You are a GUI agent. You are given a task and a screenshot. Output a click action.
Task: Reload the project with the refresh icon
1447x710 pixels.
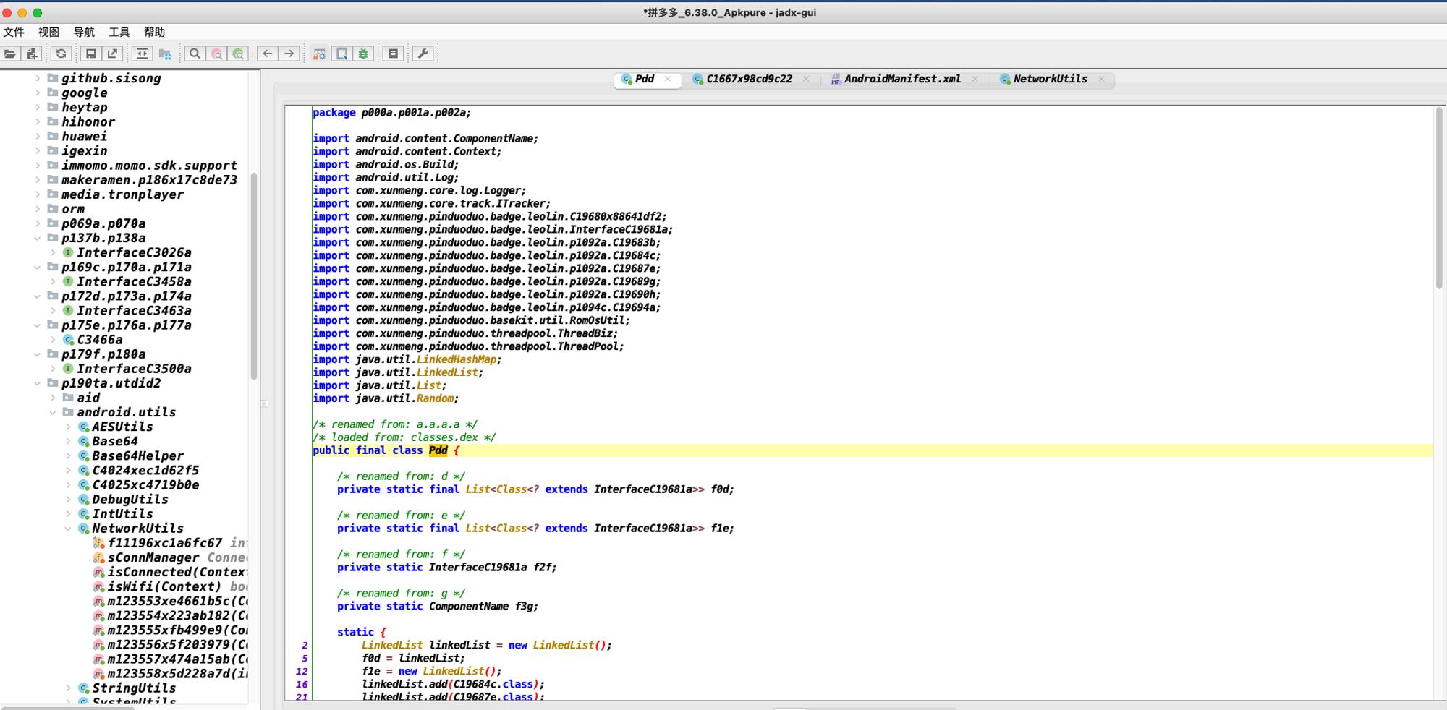click(61, 54)
